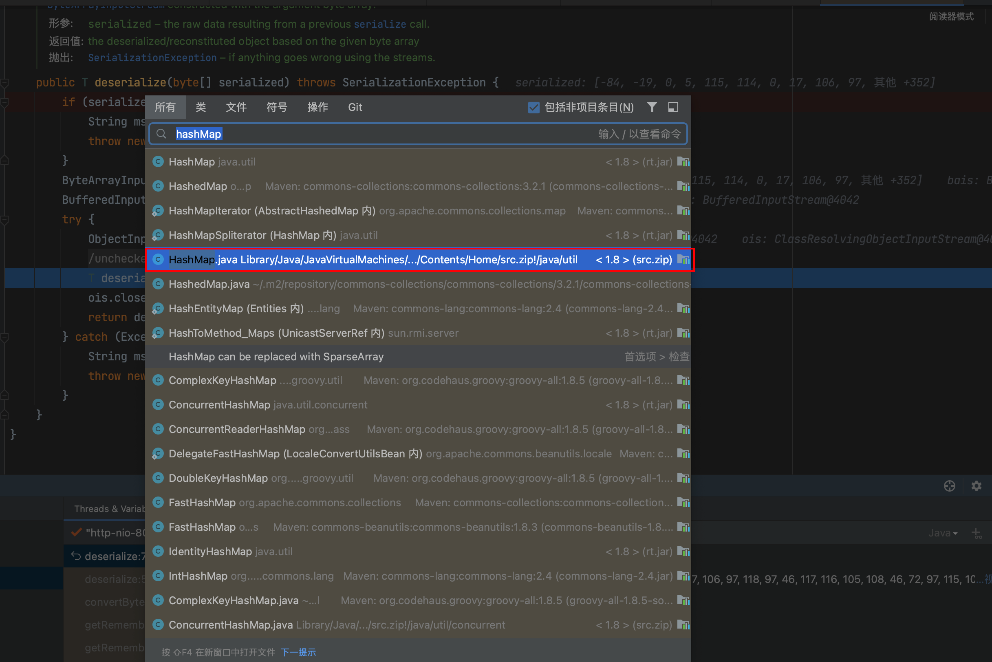992x662 pixels.
Task: Switch to the 符号 search tab
Action: [x=277, y=107]
